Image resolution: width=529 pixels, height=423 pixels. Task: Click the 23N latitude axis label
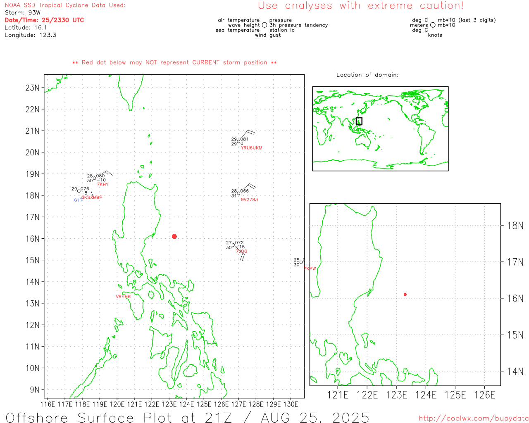(x=32, y=88)
